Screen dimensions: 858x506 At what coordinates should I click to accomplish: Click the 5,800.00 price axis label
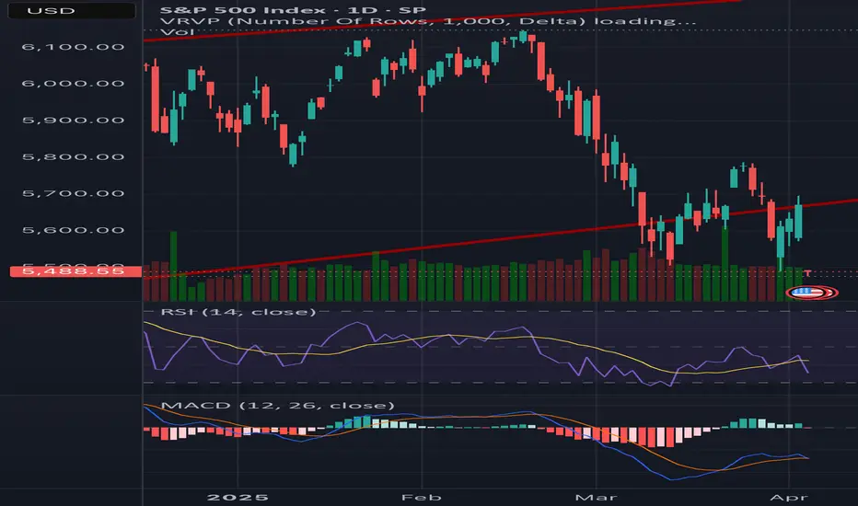(x=73, y=157)
